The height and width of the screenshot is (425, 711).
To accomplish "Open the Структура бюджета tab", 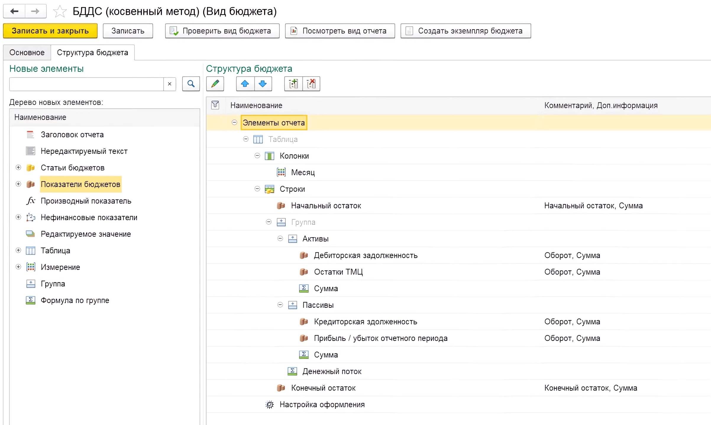I will click(92, 52).
